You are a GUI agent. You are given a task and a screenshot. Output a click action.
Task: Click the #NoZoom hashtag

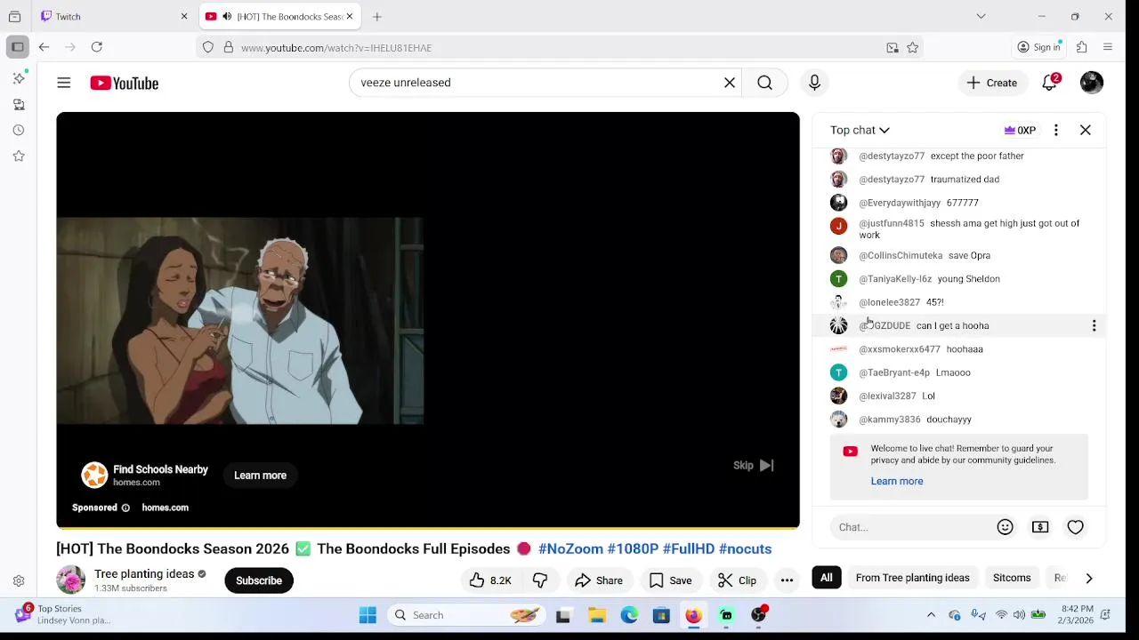click(571, 548)
